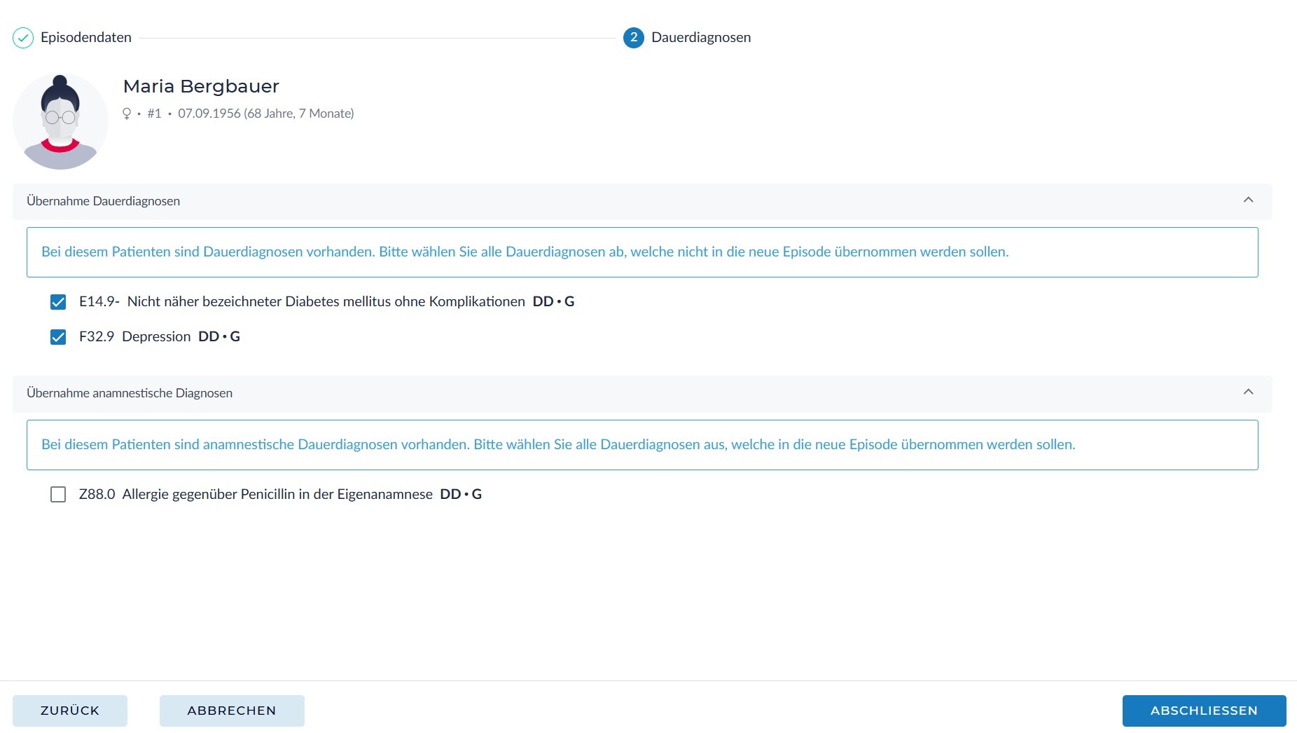Screen dimensions: 1297x733
Task: Click the Übernahme Dauerdiagnosen header title
Action: pyautogui.click(x=103, y=201)
